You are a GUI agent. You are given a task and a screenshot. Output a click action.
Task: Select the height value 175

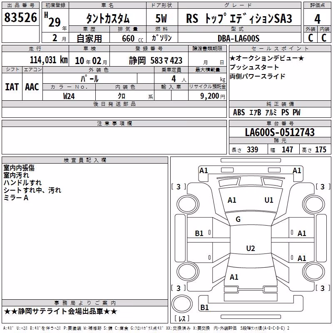tap(321, 149)
